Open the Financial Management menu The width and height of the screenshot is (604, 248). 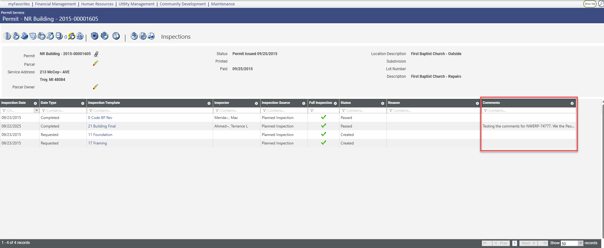(x=55, y=4)
